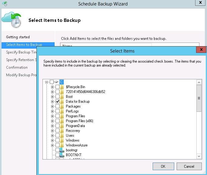The width and height of the screenshot is (207, 175).
Task: Click the Data for Backup folder icon
Action: click(62, 101)
